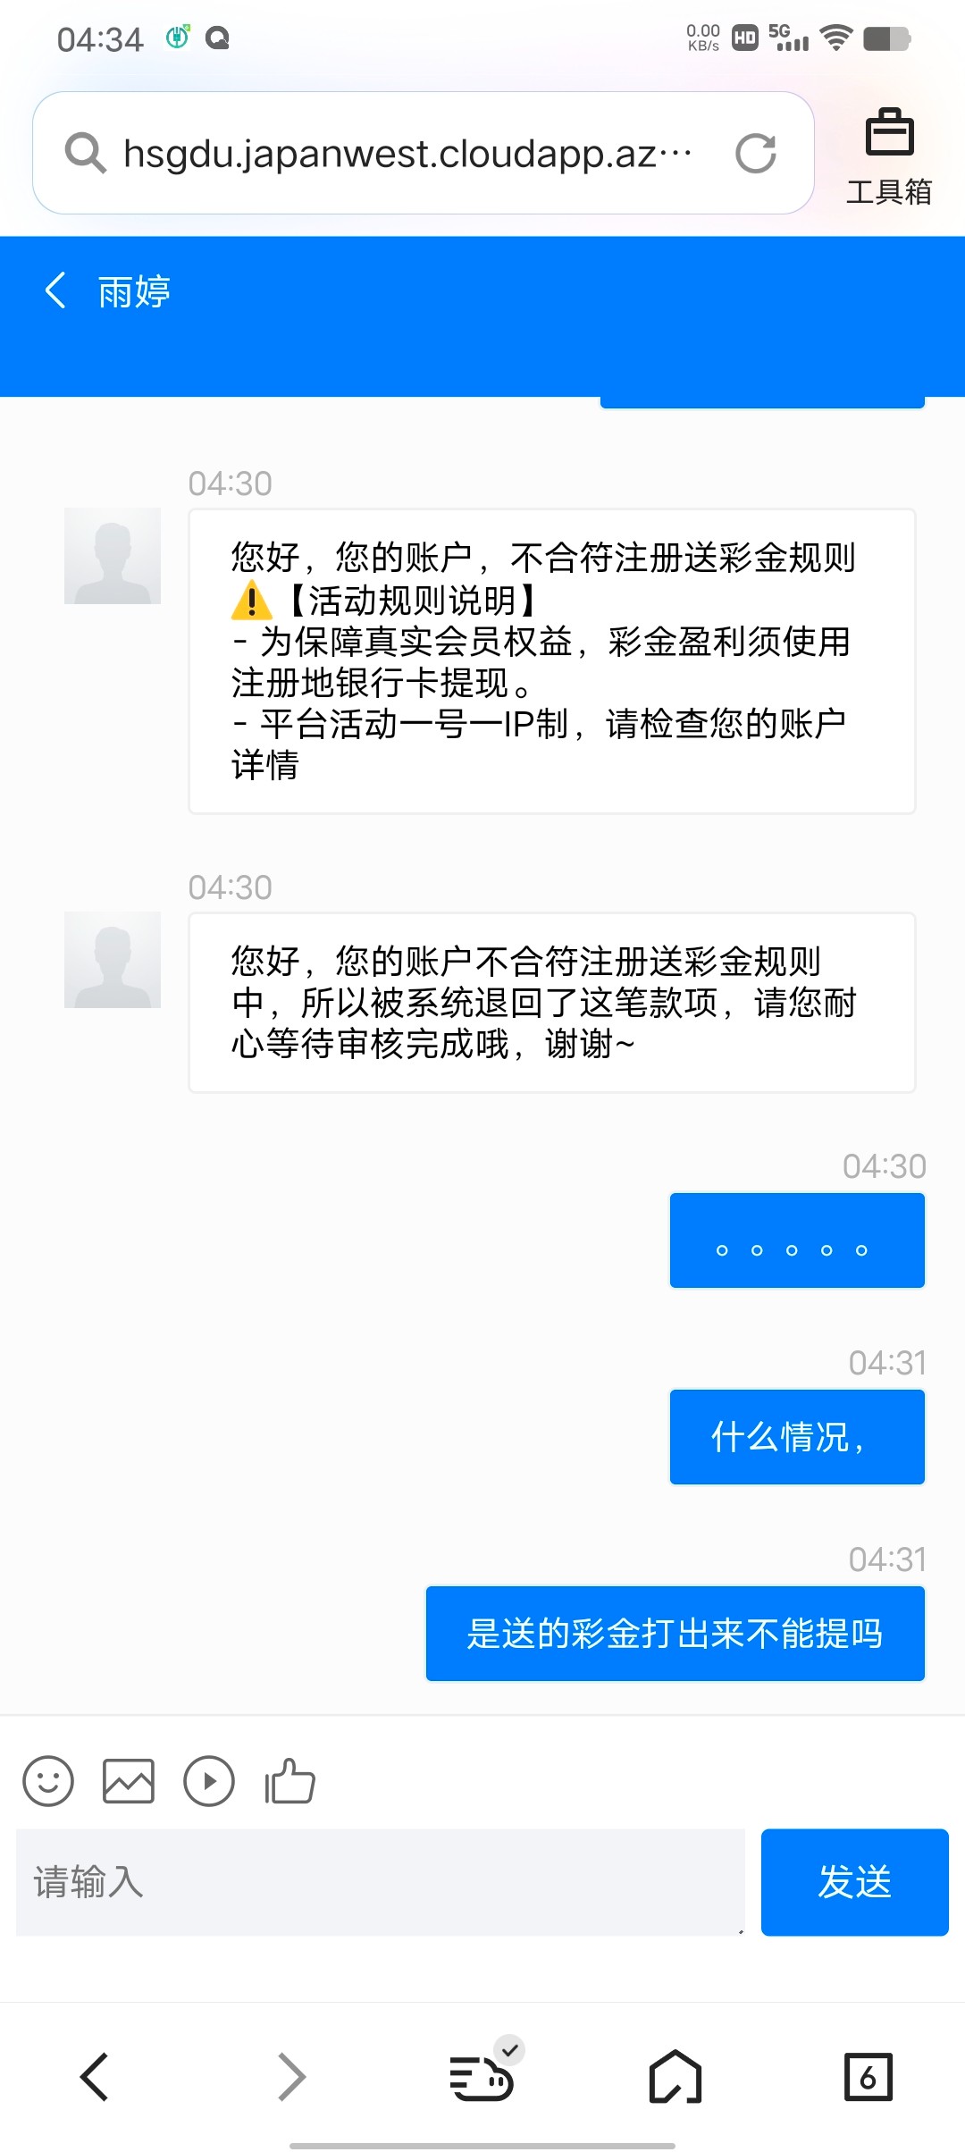Attach an image via picture icon

pos(129,1781)
